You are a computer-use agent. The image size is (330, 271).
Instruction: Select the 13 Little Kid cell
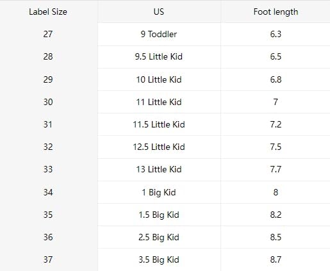pos(159,170)
